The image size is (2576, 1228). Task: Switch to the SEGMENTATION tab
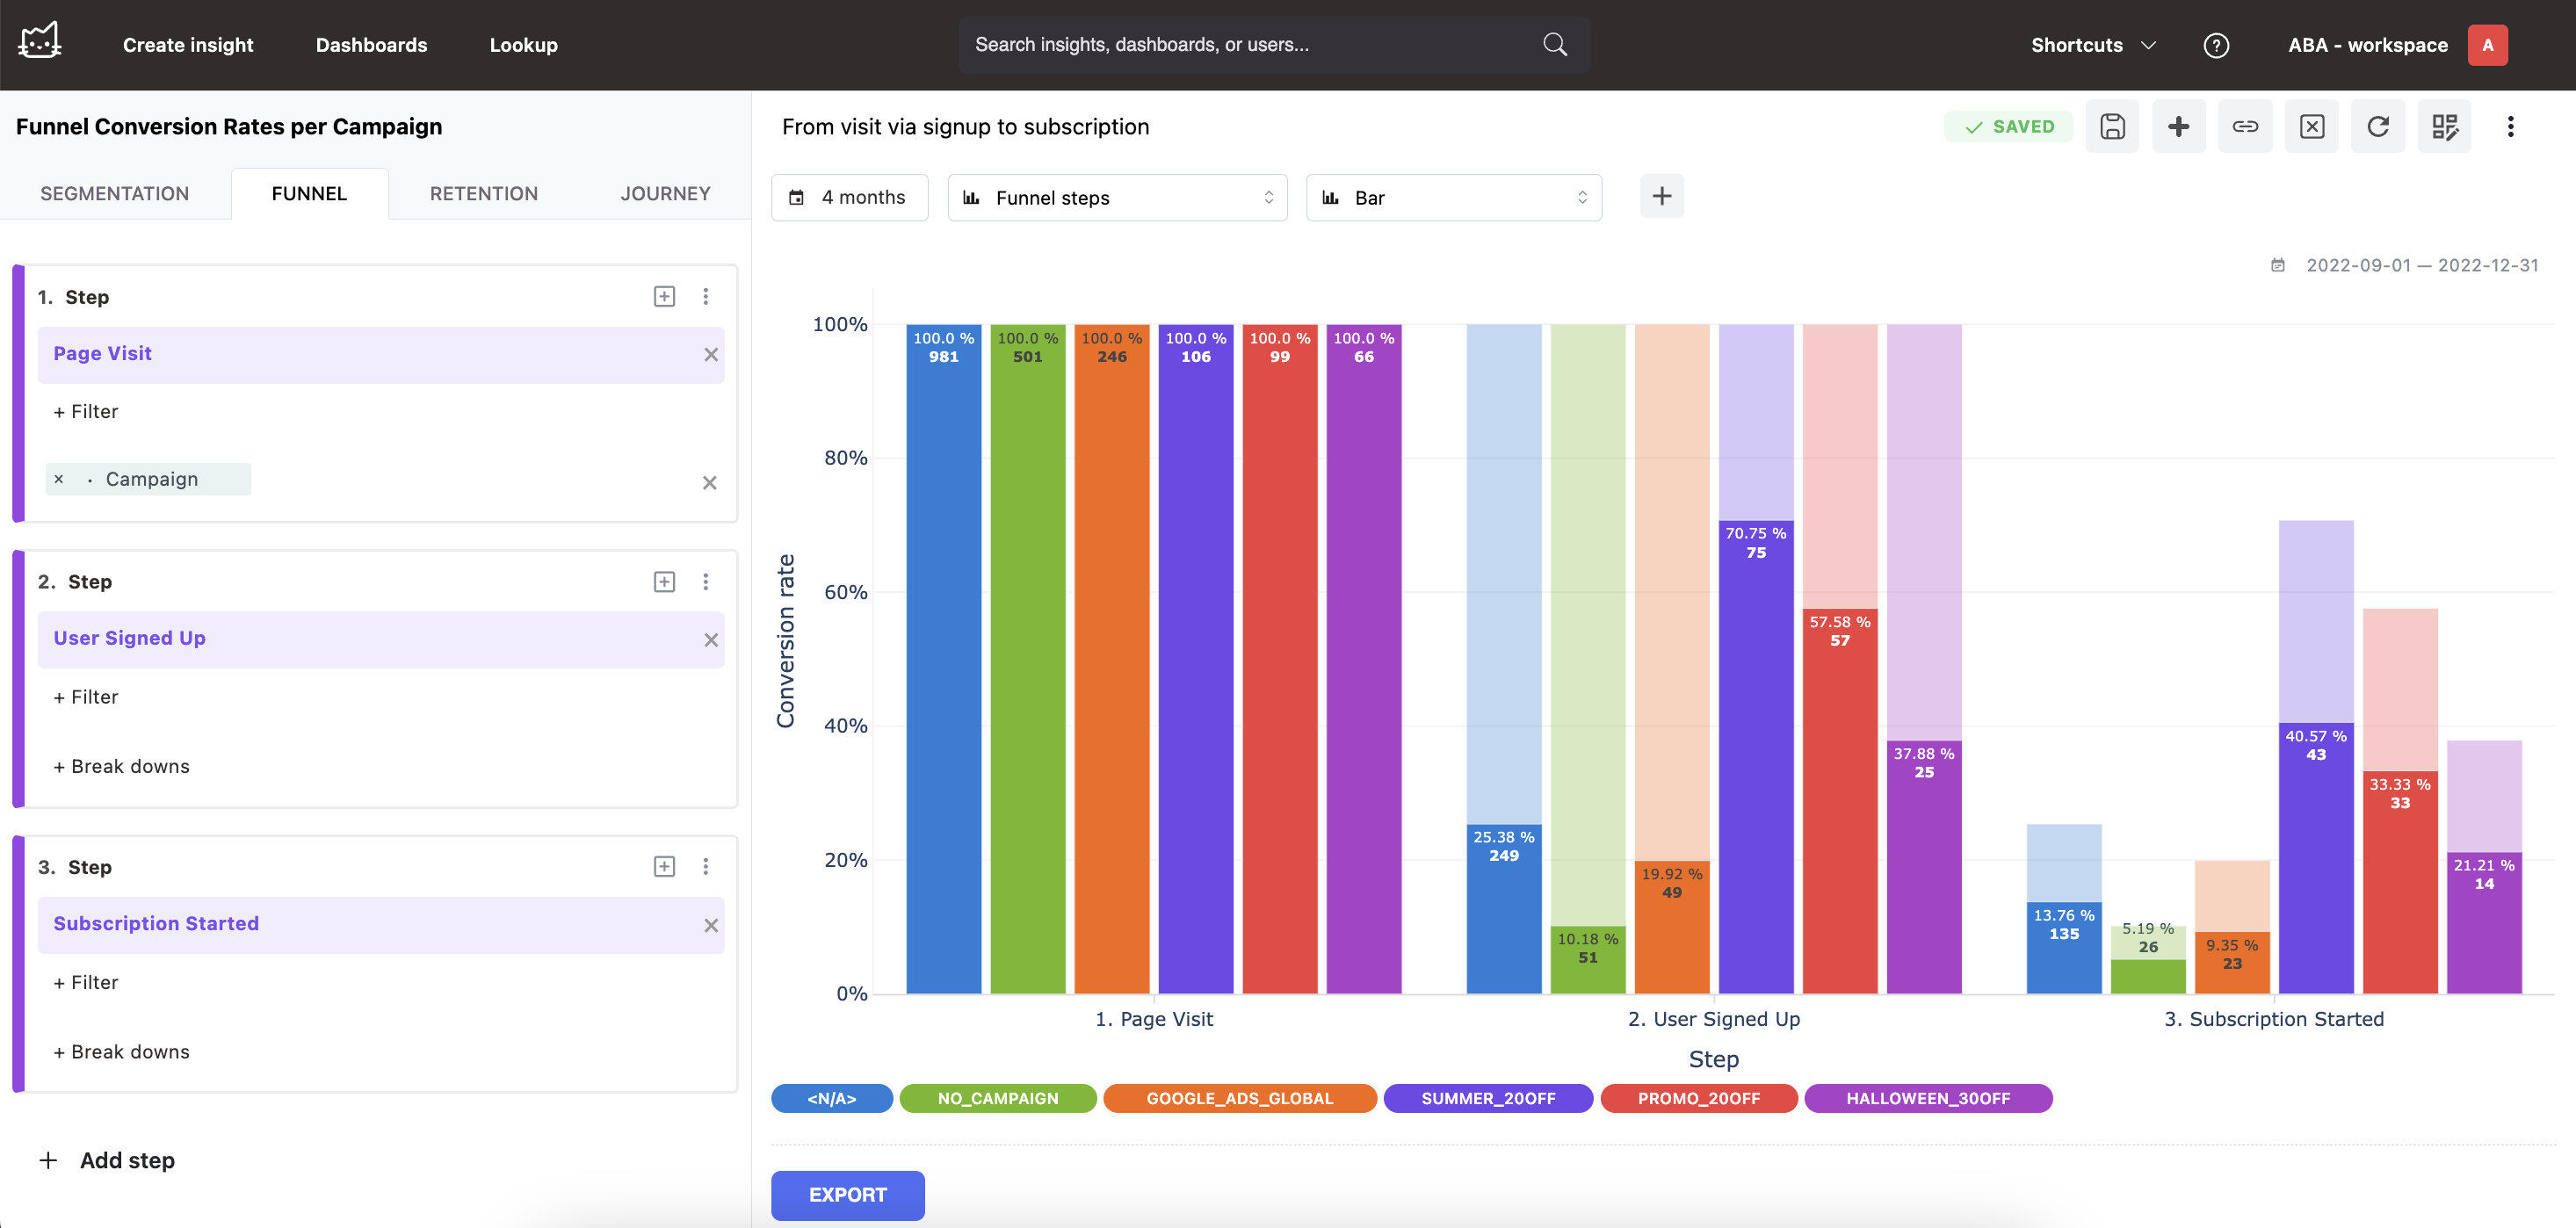pos(114,193)
